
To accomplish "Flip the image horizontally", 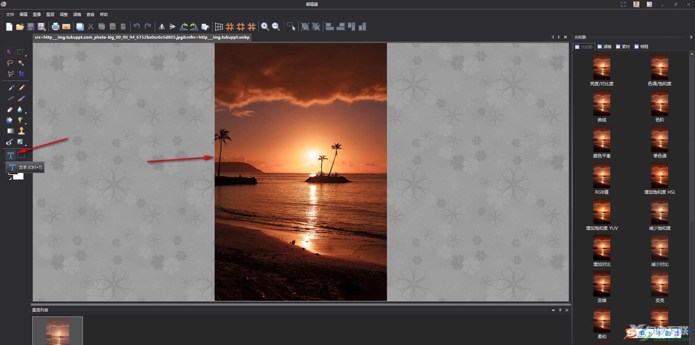I will (x=162, y=27).
